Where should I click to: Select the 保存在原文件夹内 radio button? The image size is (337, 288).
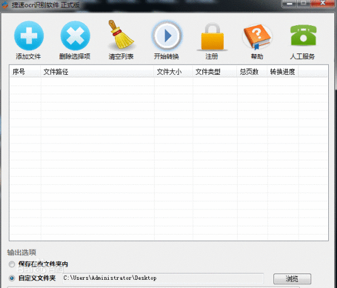tap(12, 264)
